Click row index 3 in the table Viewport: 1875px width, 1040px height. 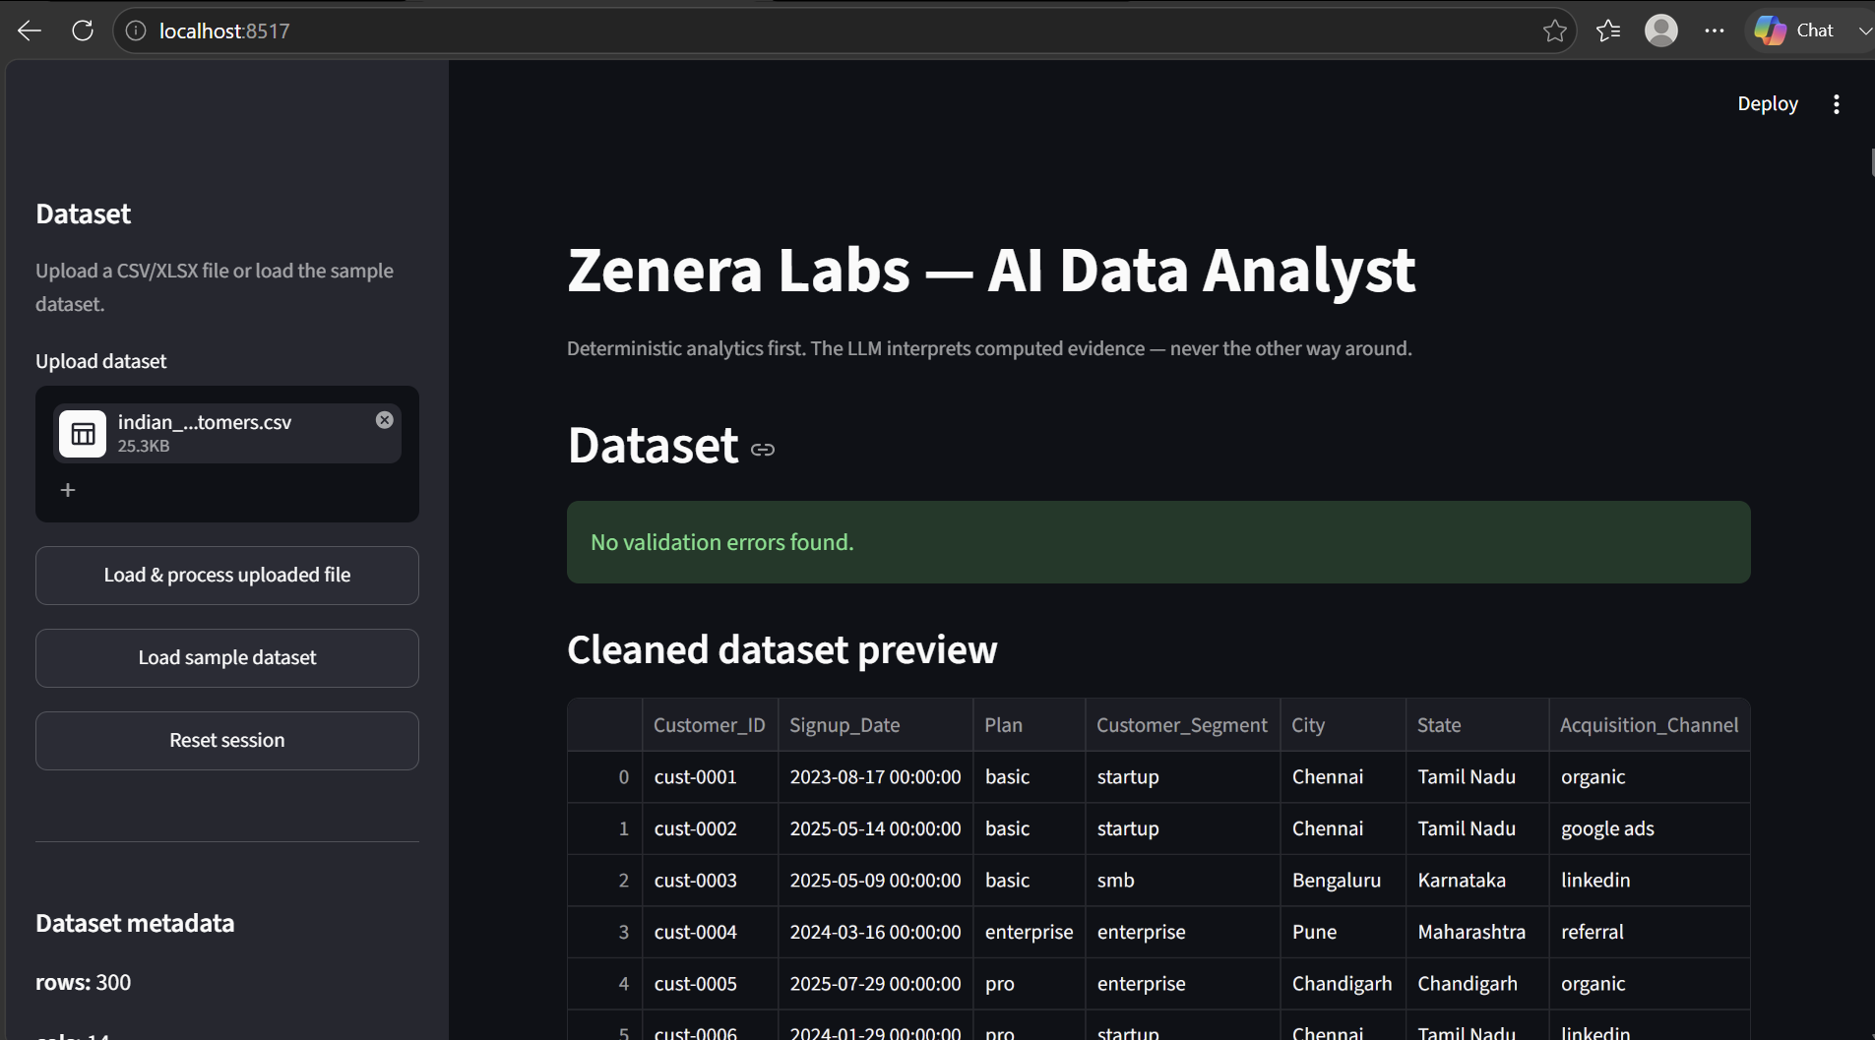pos(604,932)
